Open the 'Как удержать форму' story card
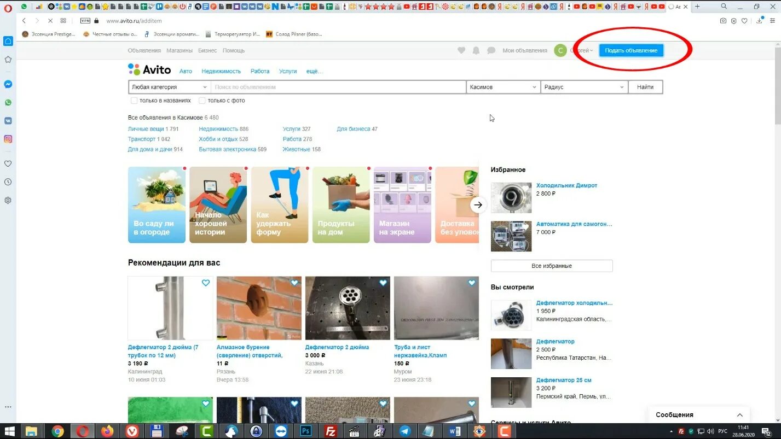Screen dimensions: 781x439 (280, 204)
